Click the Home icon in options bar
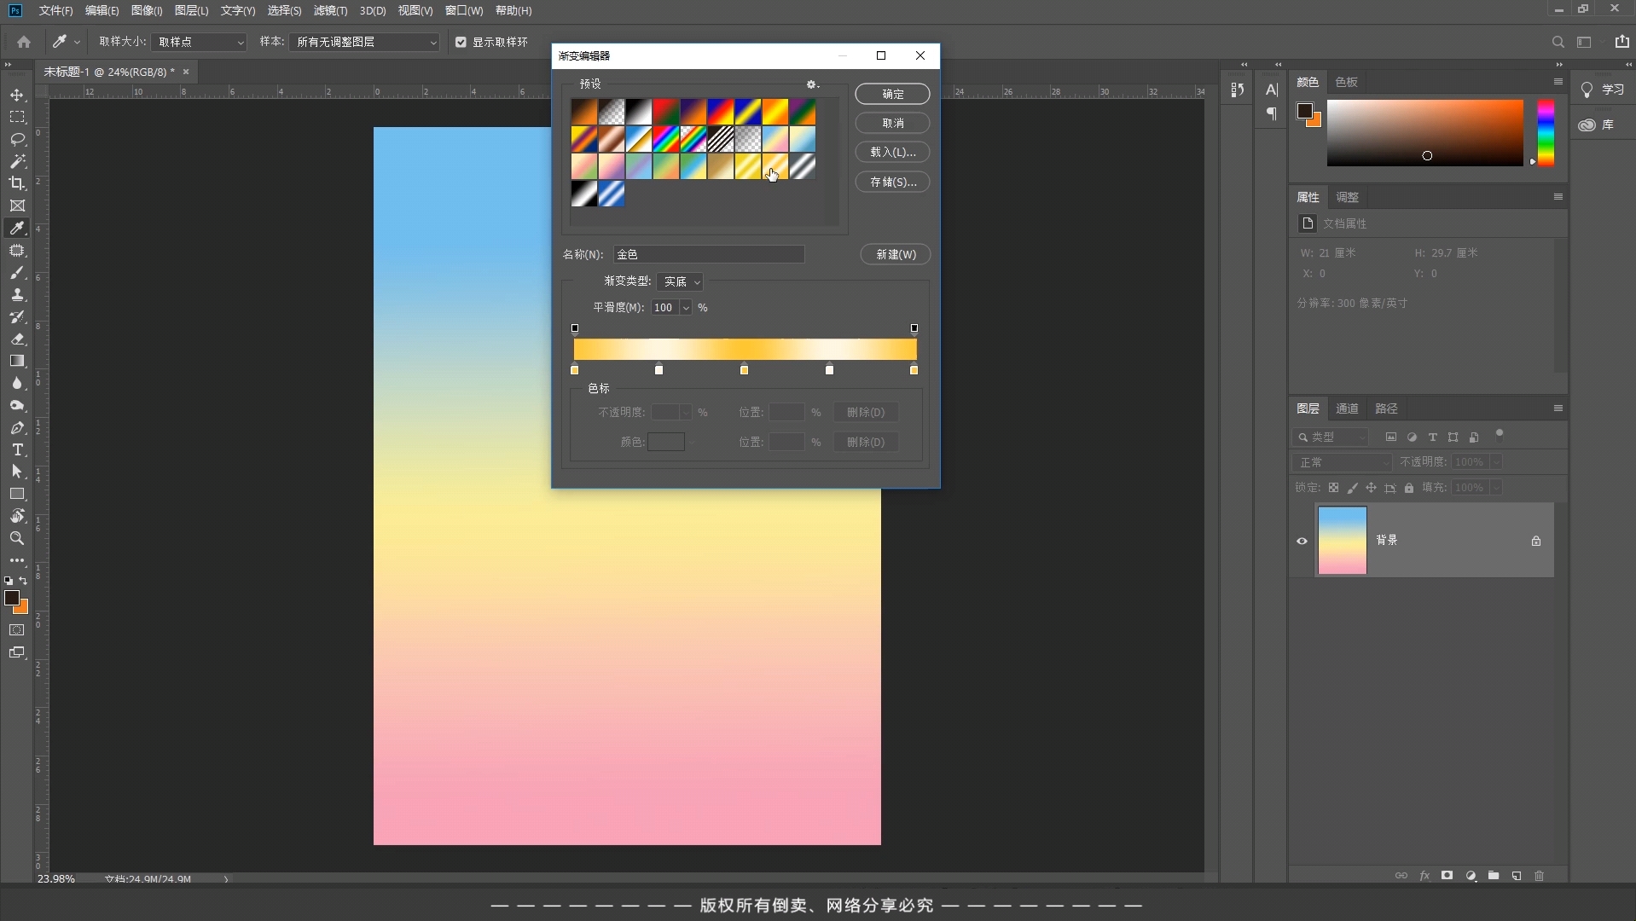 24,42
